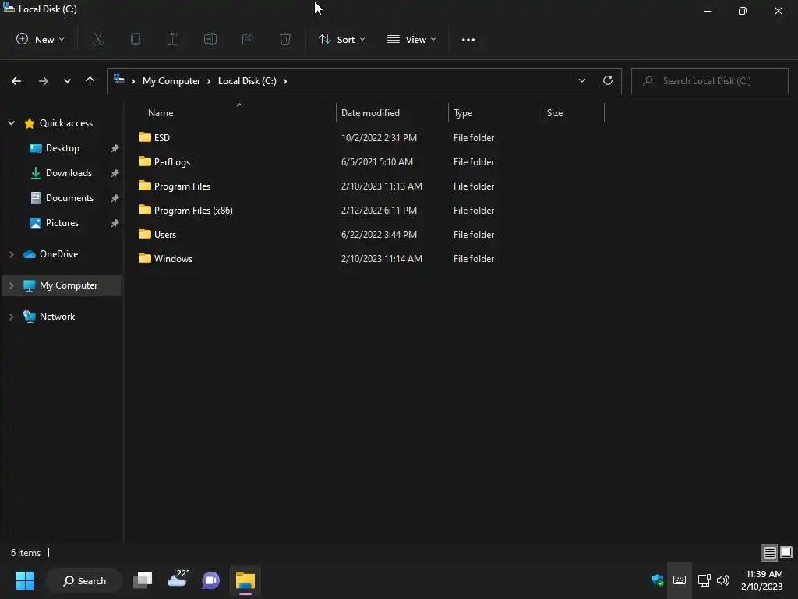Viewport: 798px width, 599px height.
Task: Sort by Date modified column header
Action: click(x=370, y=113)
